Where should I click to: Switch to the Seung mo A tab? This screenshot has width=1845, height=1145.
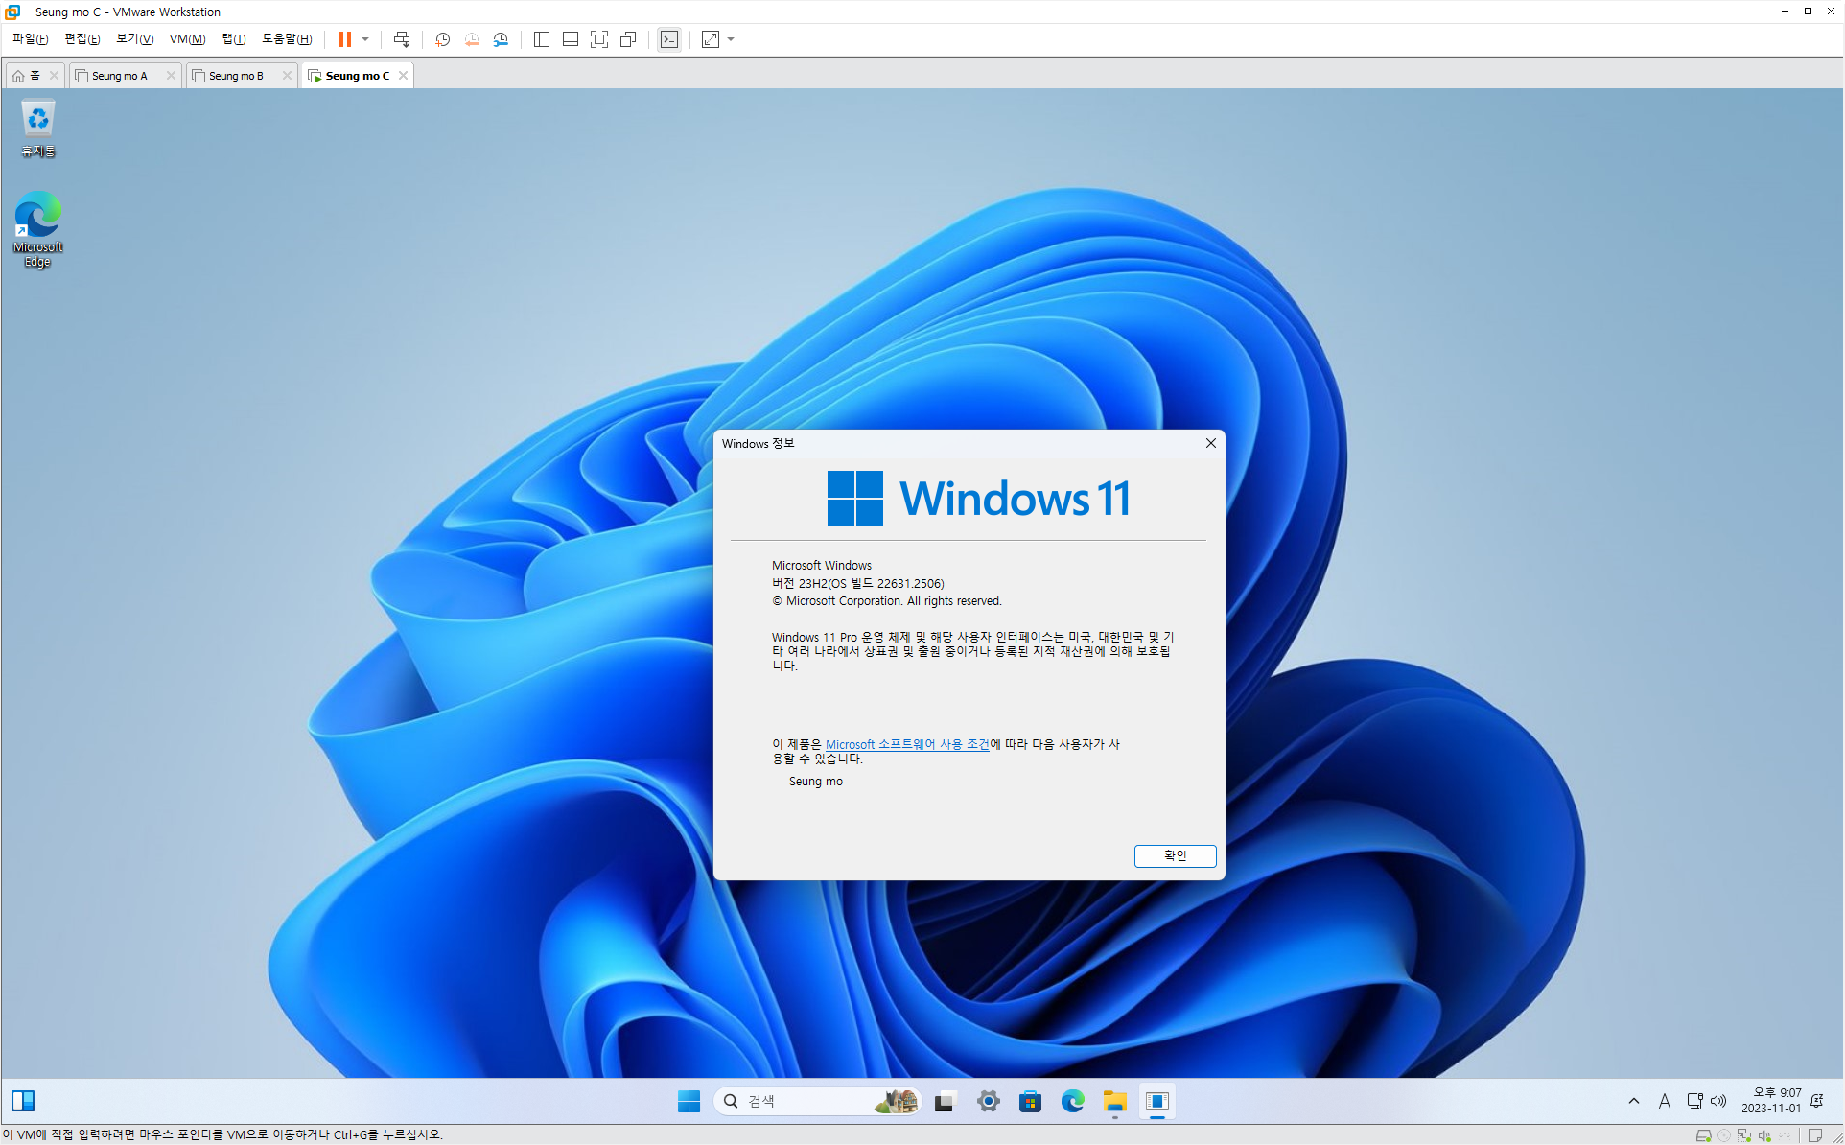[120, 76]
